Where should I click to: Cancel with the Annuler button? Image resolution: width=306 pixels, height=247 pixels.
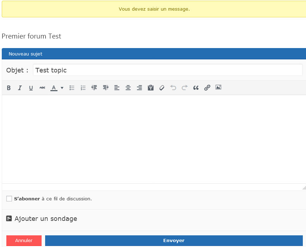click(x=24, y=240)
